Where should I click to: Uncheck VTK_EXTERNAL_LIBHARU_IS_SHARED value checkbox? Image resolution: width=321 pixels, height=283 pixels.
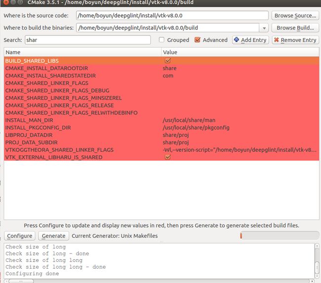pyautogui.click(x=168, y=157)
